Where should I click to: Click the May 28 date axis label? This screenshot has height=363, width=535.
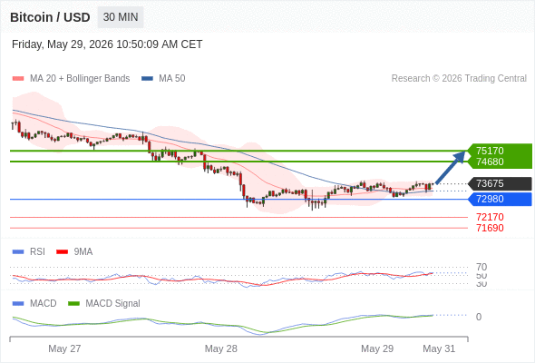[x=220, y=348]
